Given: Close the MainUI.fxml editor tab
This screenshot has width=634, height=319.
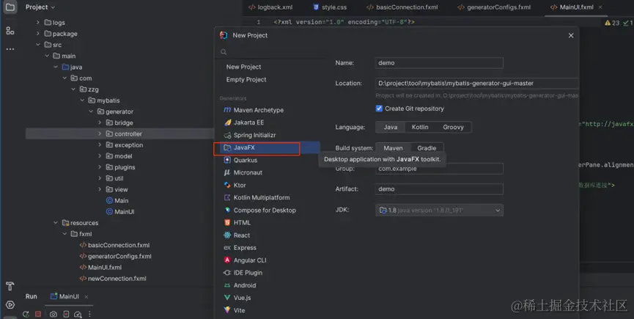Looking at the screenshot, I should (600, 7).
